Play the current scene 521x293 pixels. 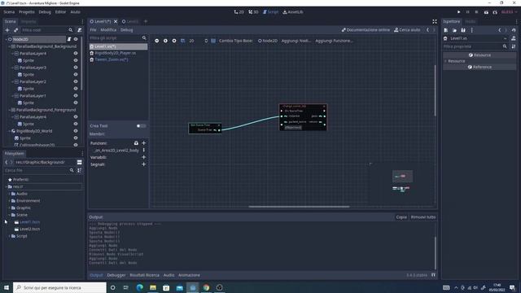(x=486, y=12)
